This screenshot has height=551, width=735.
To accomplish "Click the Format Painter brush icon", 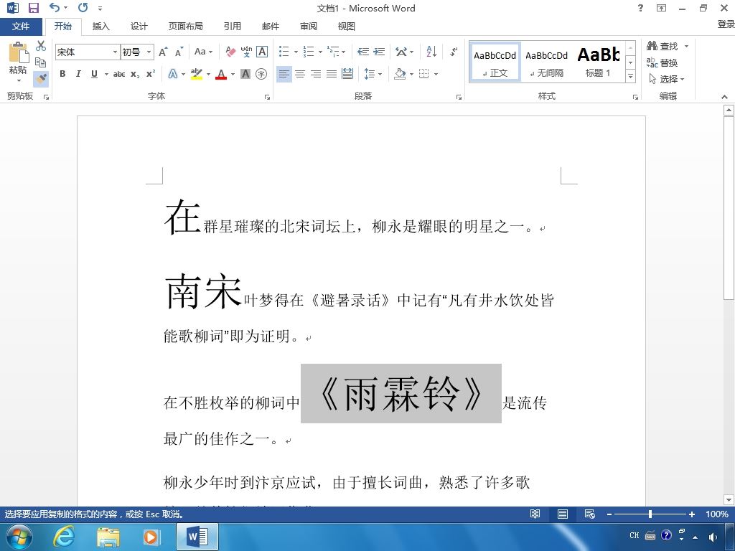I will pyautogui.click(x=41, y=77).
